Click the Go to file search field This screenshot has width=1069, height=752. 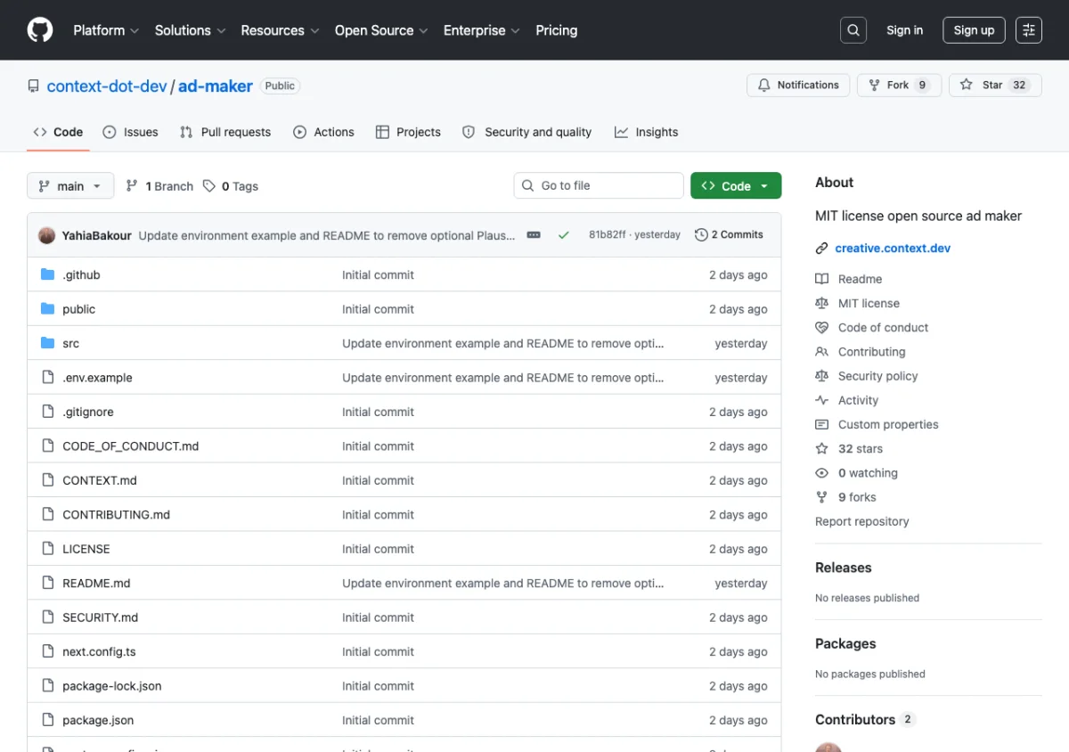click(599, 185)
